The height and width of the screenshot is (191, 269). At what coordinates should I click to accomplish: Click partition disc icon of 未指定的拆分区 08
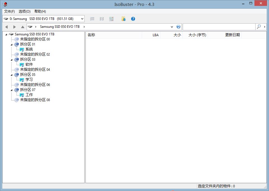click(17, 100)
